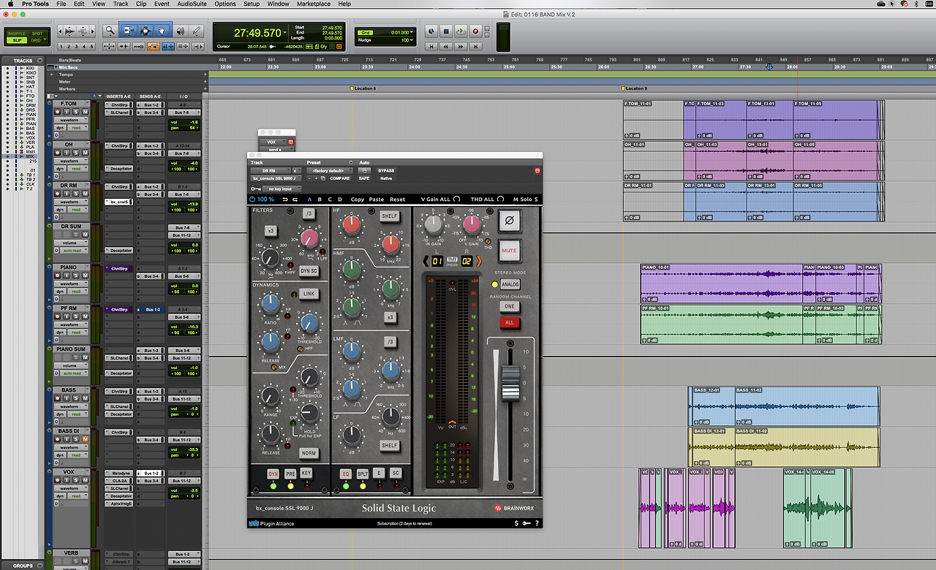
Task: Open plugin help question mark icon
Action: click(x=537, y=523)
